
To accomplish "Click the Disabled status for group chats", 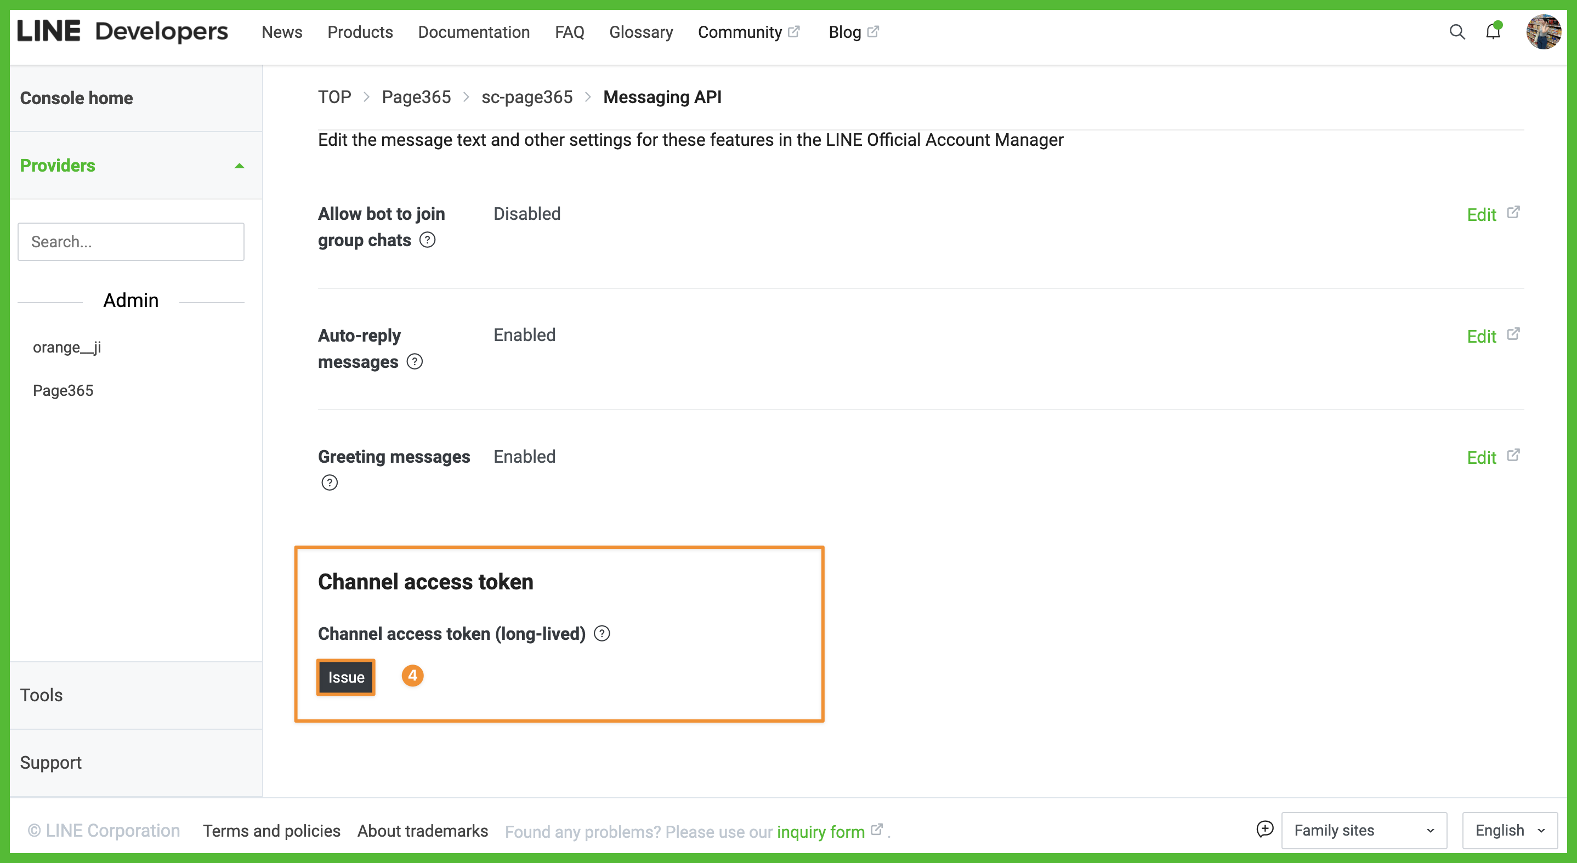I will [527, 214].
